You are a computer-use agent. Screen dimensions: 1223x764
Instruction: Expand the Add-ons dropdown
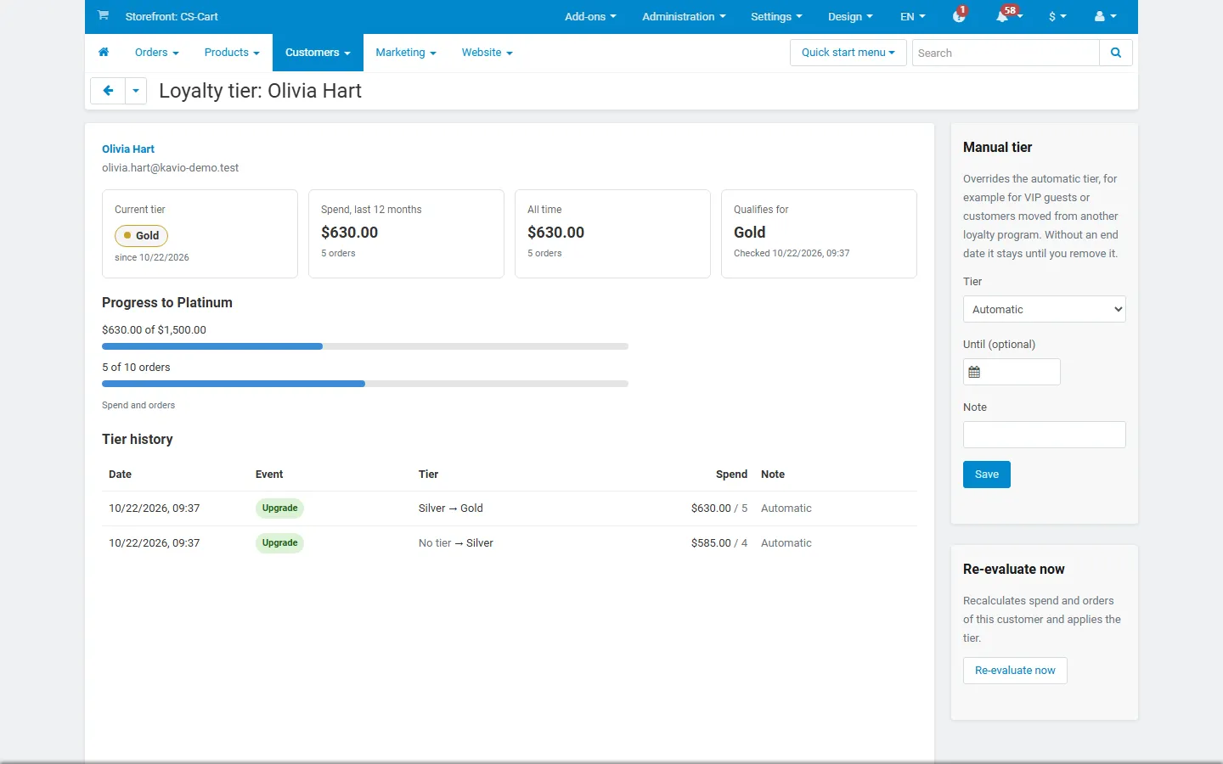(x=590, y=16)
